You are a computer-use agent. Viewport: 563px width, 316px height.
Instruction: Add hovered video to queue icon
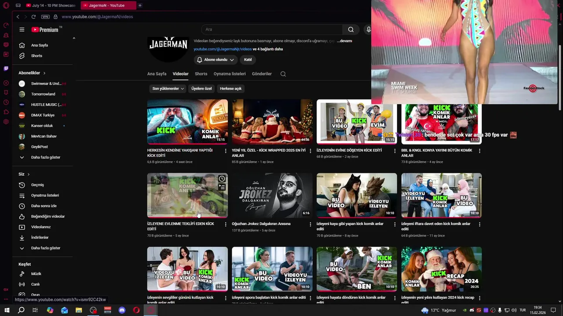[x=222, y=187]
